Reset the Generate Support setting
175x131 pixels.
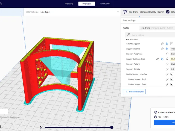coord(167,44)
